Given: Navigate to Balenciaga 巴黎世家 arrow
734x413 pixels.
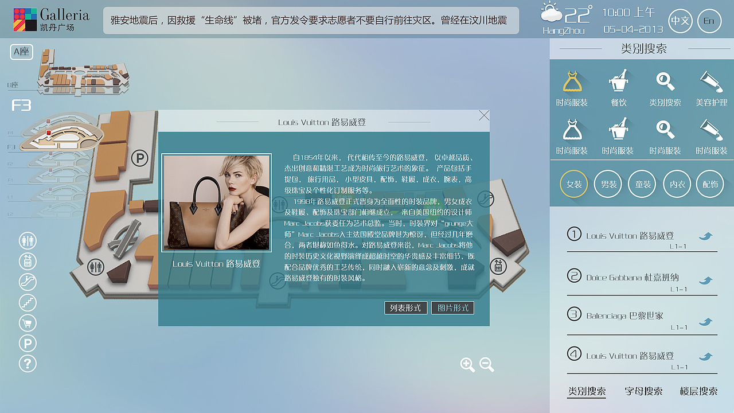Looking at the screenshot, I should 705,321.
